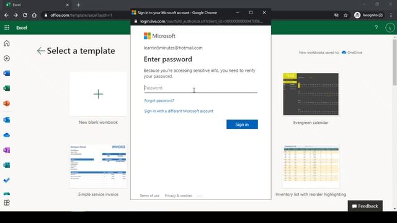Close the Excel browser tab
Screen dimensions: 397x223
tap(68, 5)
